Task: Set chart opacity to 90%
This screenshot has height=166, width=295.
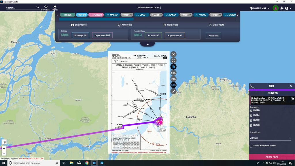Action: click(173, 85)
